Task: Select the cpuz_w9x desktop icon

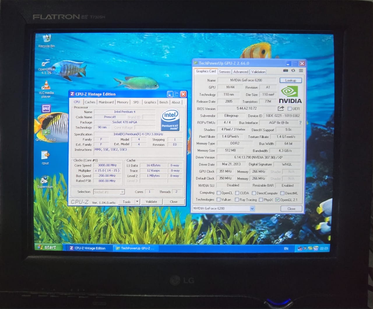Action: pos(46,111)
